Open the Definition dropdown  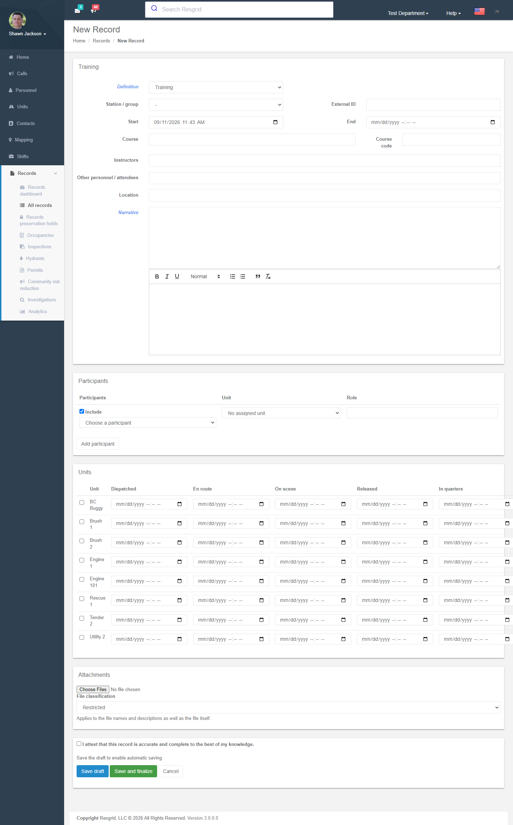[216, 87]
